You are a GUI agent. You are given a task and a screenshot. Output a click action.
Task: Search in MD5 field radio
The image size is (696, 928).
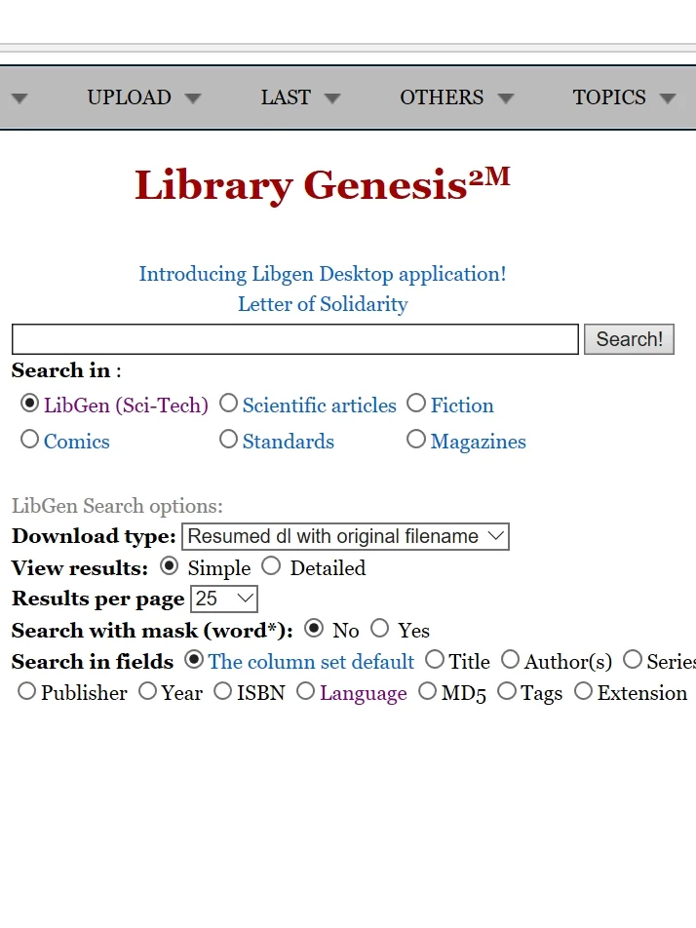pos(427,691)
